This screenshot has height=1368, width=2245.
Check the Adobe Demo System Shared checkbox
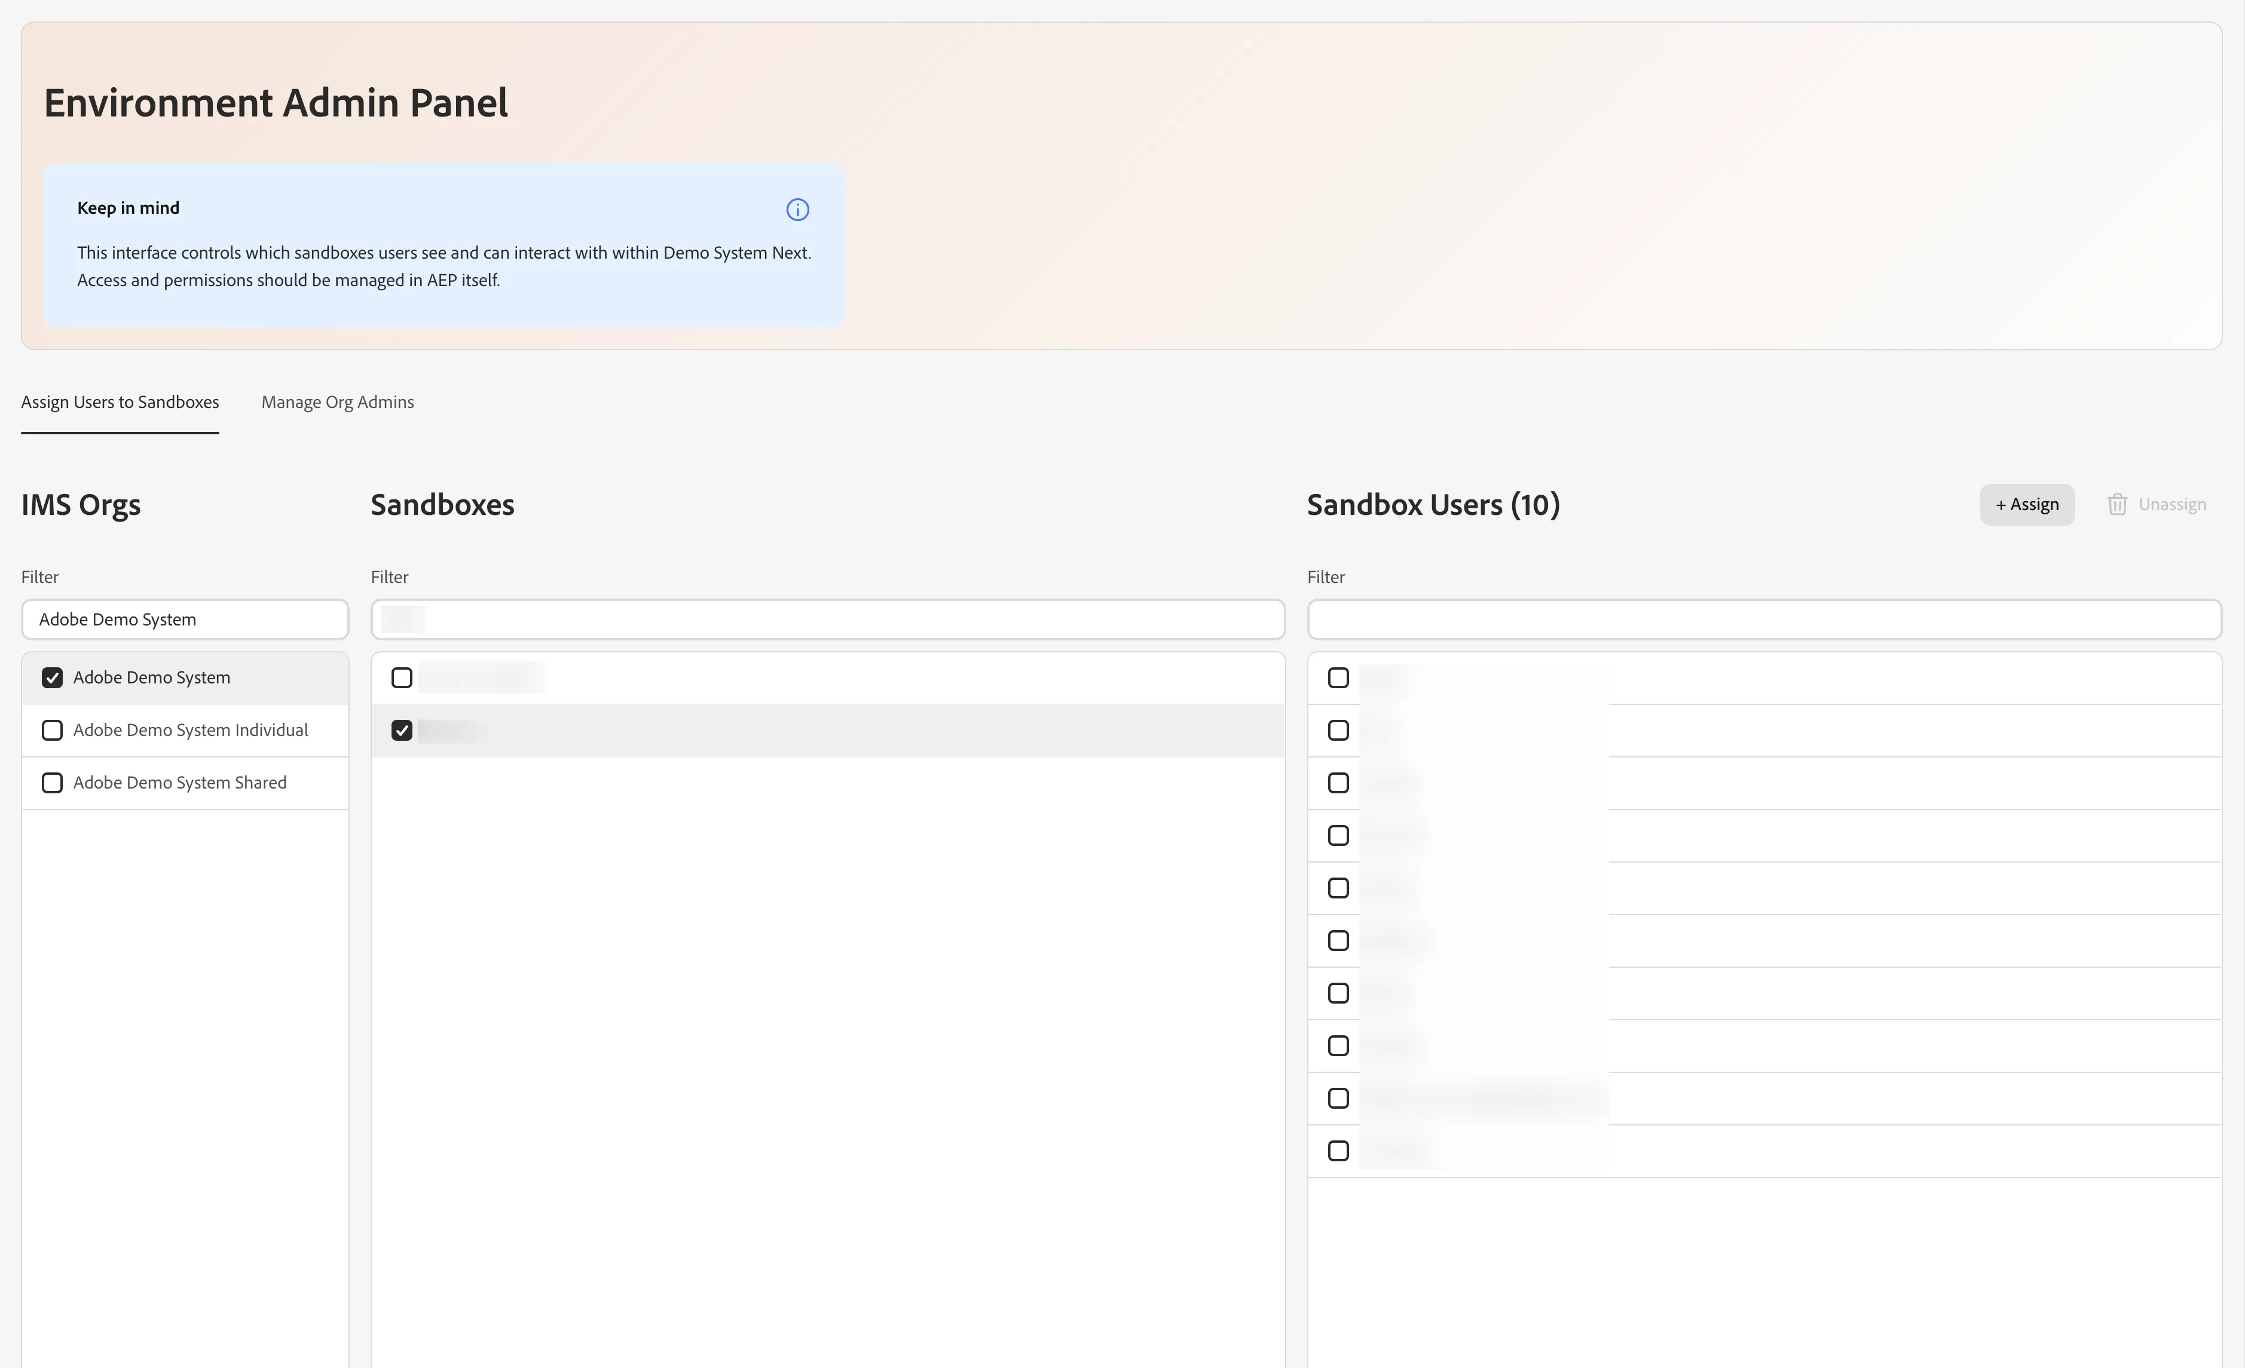point(52,783)
